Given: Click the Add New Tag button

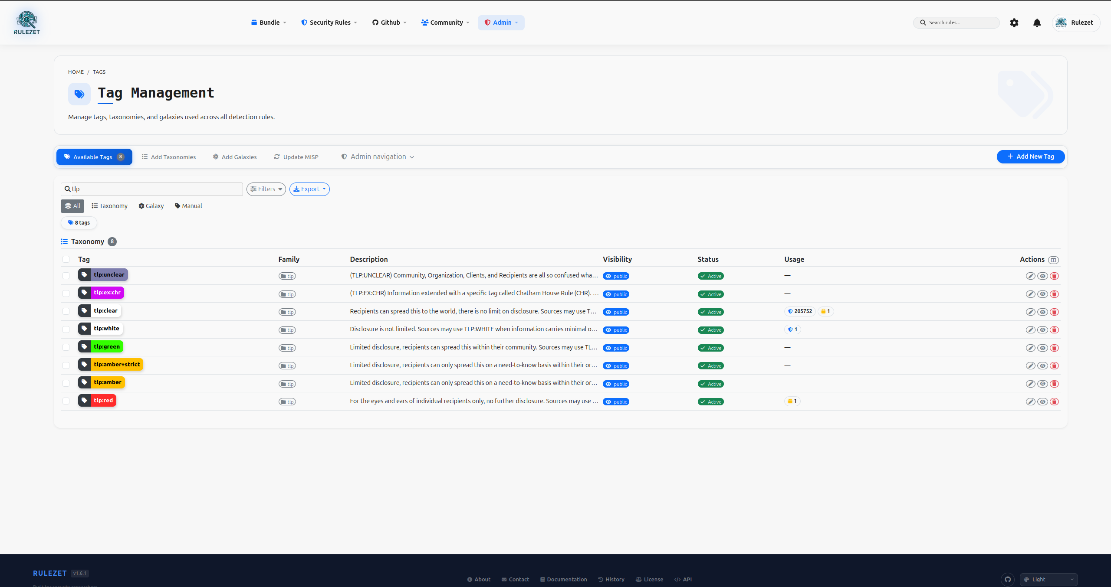Looking at the screenshot, I should 1031,157.
